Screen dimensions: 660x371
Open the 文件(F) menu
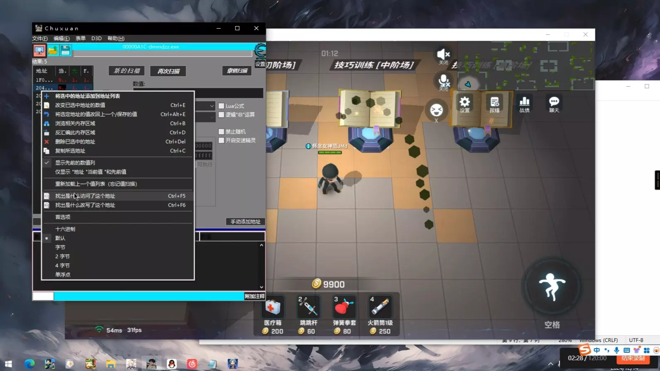pyautogui.click(x=40, y=39)
